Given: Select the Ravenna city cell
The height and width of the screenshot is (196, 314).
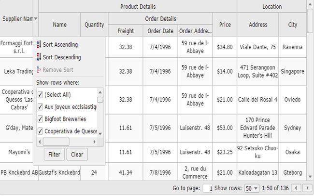Looking at the screenshot, I should (x=293, y=47).
